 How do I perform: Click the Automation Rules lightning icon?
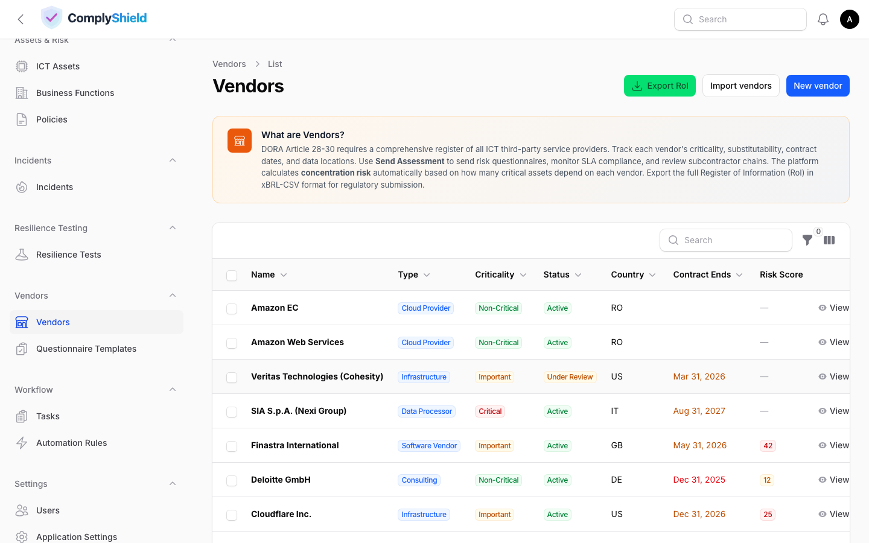pos(22,443)
